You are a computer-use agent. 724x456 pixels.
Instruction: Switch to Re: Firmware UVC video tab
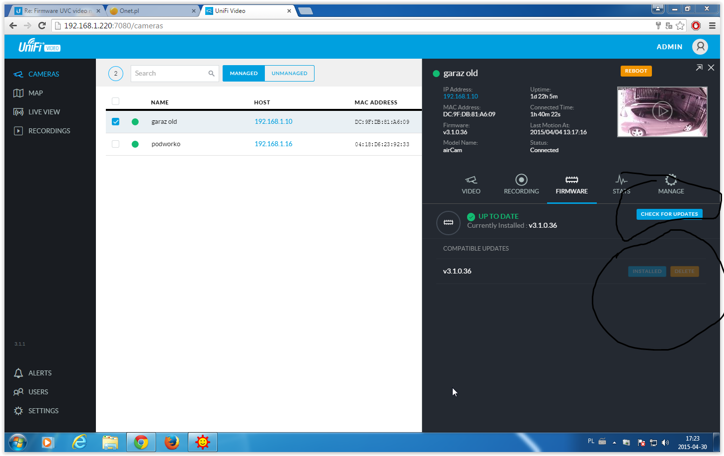[x=57, y=10]
